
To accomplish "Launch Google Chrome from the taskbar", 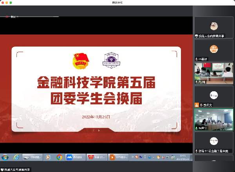I will (60, 157).
